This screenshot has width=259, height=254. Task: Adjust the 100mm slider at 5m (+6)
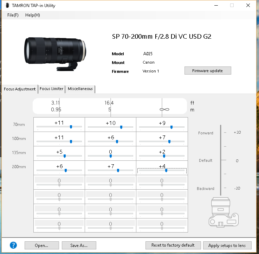tap(117, 141)
